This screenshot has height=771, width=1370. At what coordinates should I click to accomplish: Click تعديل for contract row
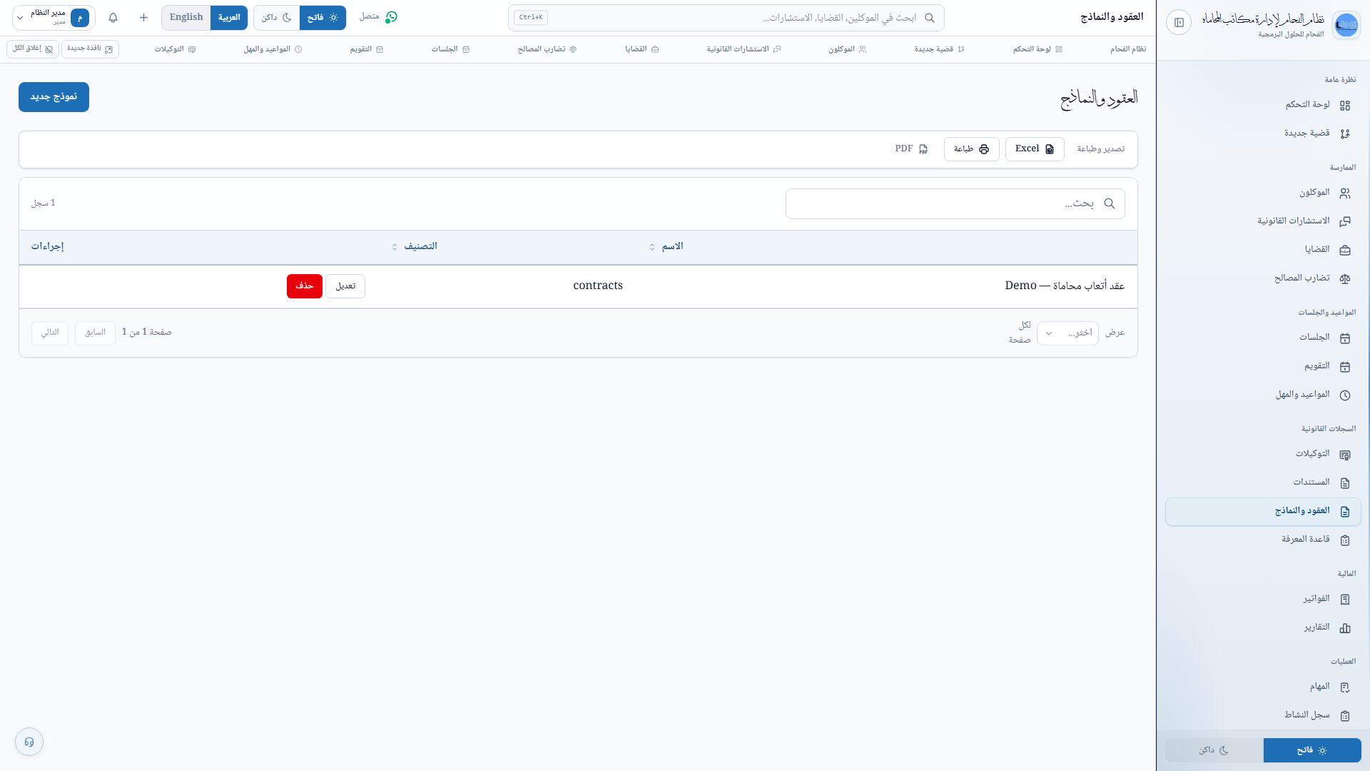point(345,286)
